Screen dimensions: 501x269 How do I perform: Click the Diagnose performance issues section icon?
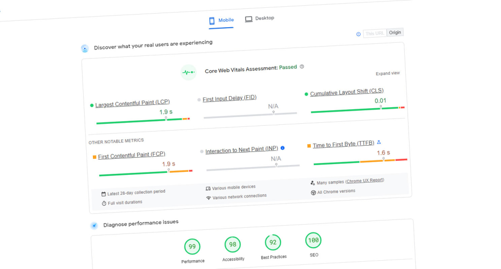point(94,226)
